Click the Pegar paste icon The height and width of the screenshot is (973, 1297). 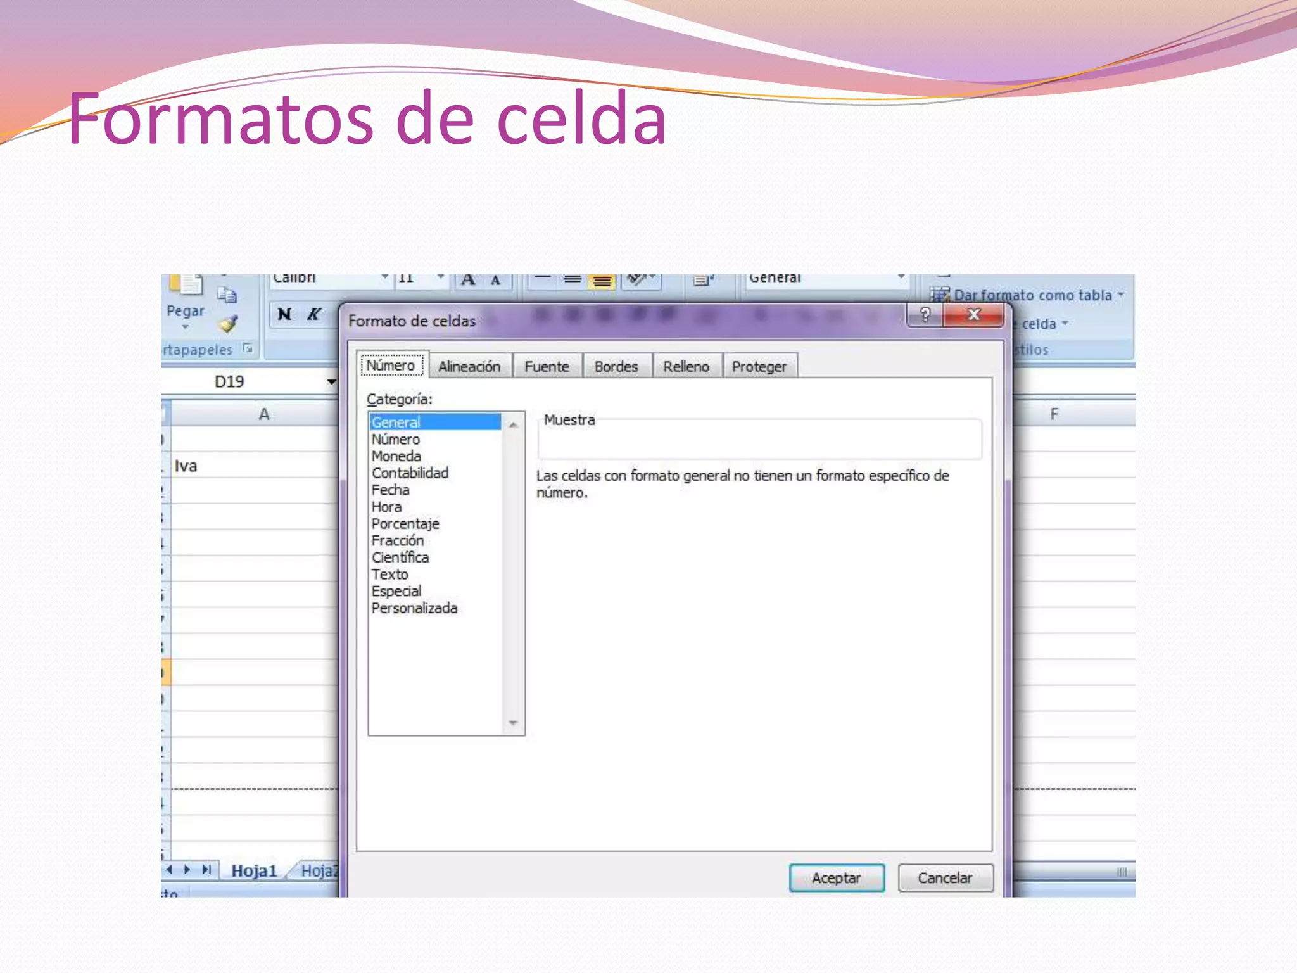[186, 285]
